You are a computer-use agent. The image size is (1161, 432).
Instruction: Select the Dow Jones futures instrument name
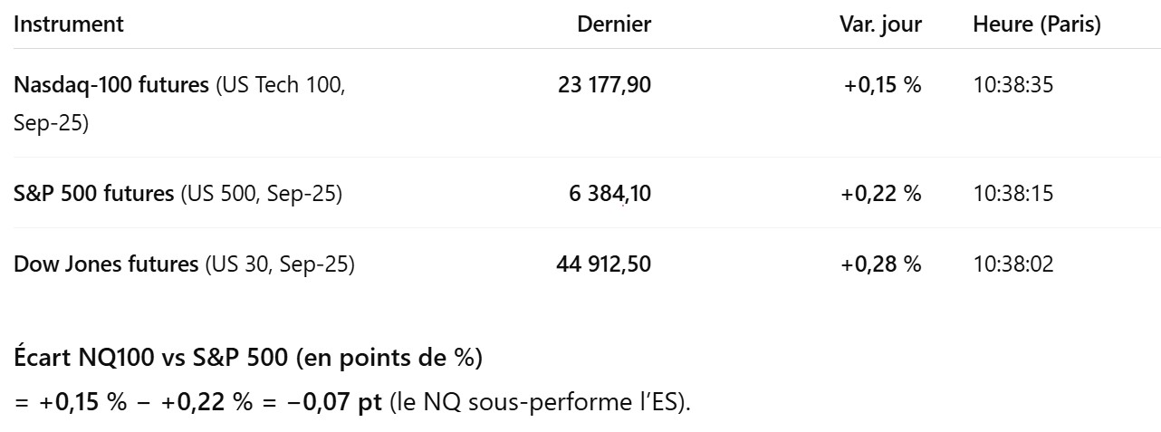click(106, 264)
